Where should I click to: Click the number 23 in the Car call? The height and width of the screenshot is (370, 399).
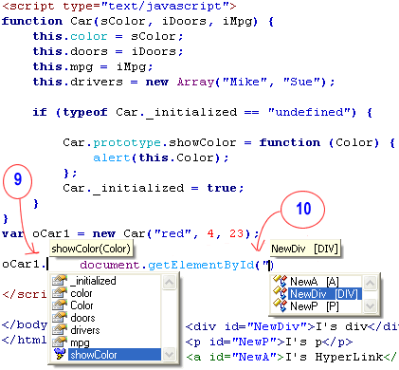point(236,233)
